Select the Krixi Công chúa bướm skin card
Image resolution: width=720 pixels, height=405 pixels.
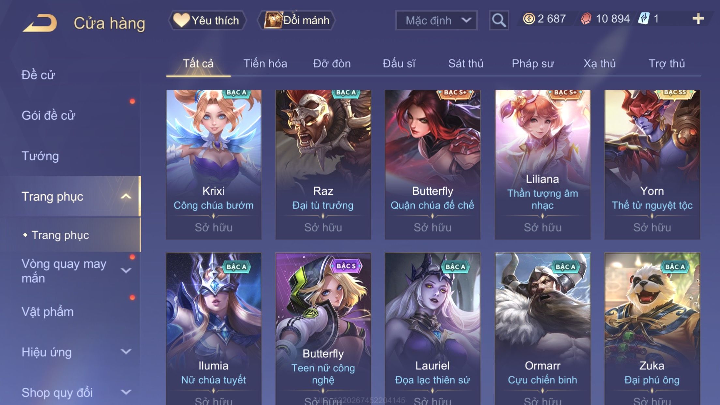tap(214, 165)
